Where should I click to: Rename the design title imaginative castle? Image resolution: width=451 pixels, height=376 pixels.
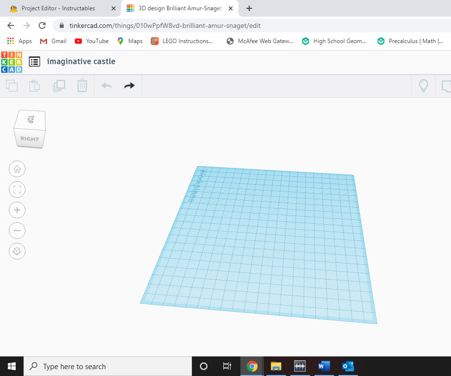(81, 62)
